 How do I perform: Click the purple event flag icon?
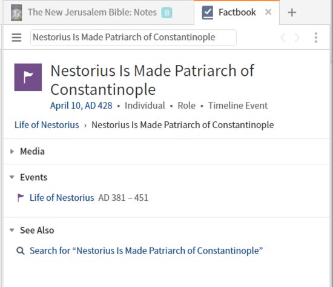(28, 77)
